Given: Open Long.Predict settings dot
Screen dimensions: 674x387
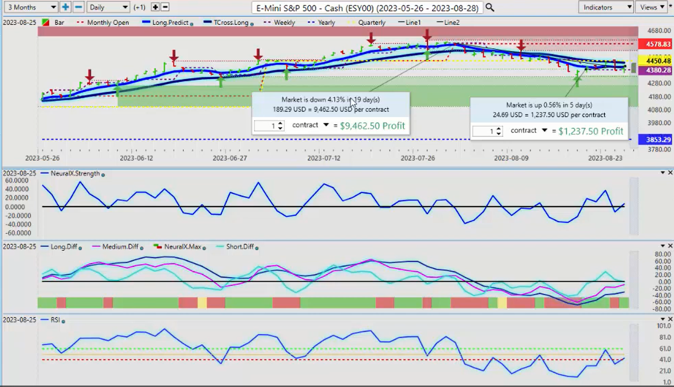Looking at the screenshot, I should click(x=192, y=23).
